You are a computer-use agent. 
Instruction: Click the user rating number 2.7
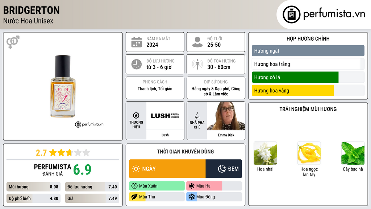[x=41, y=153]
